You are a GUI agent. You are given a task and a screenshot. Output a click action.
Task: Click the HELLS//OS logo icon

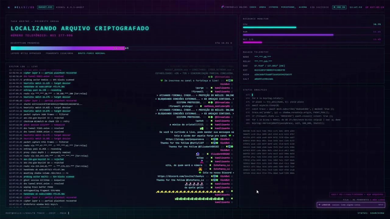click(9, 7)
